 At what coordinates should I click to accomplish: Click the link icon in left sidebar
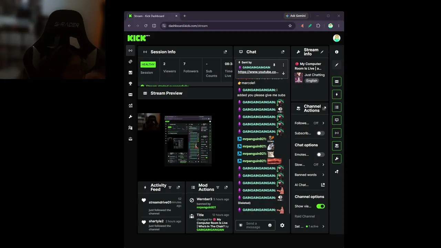(130, 62)
